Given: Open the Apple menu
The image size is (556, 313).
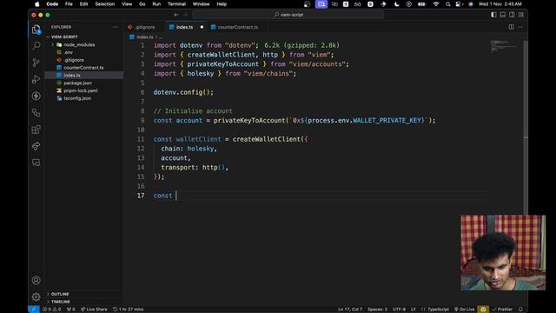Looking at the screenshot, I should (x=36, y=4).
